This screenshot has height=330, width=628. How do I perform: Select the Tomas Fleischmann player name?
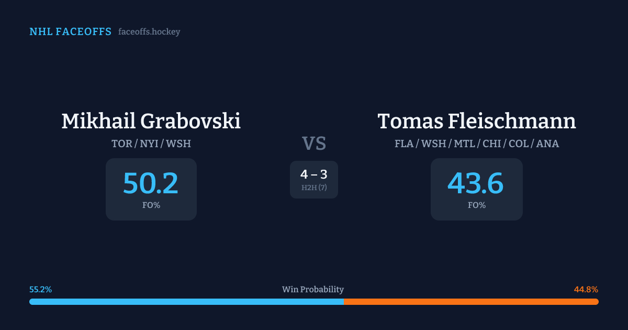(x=476, y=121)
